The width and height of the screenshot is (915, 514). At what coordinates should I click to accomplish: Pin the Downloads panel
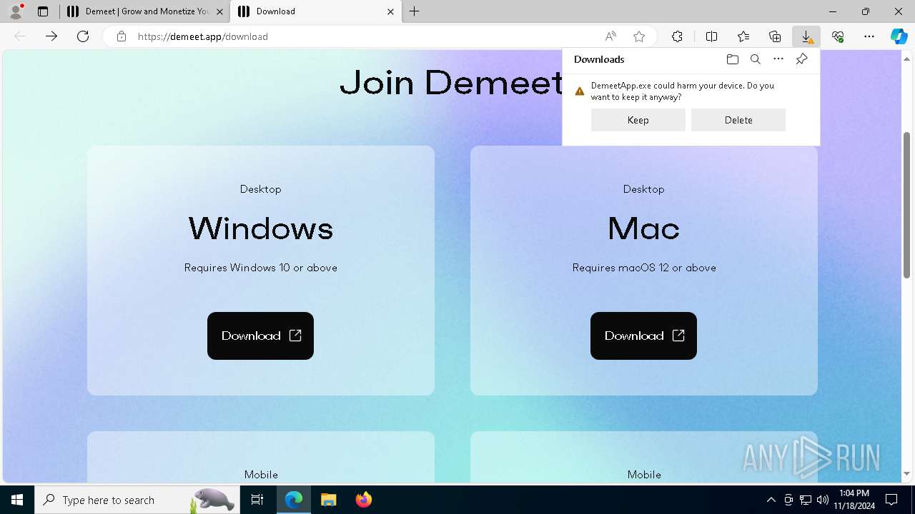(801, 59)
